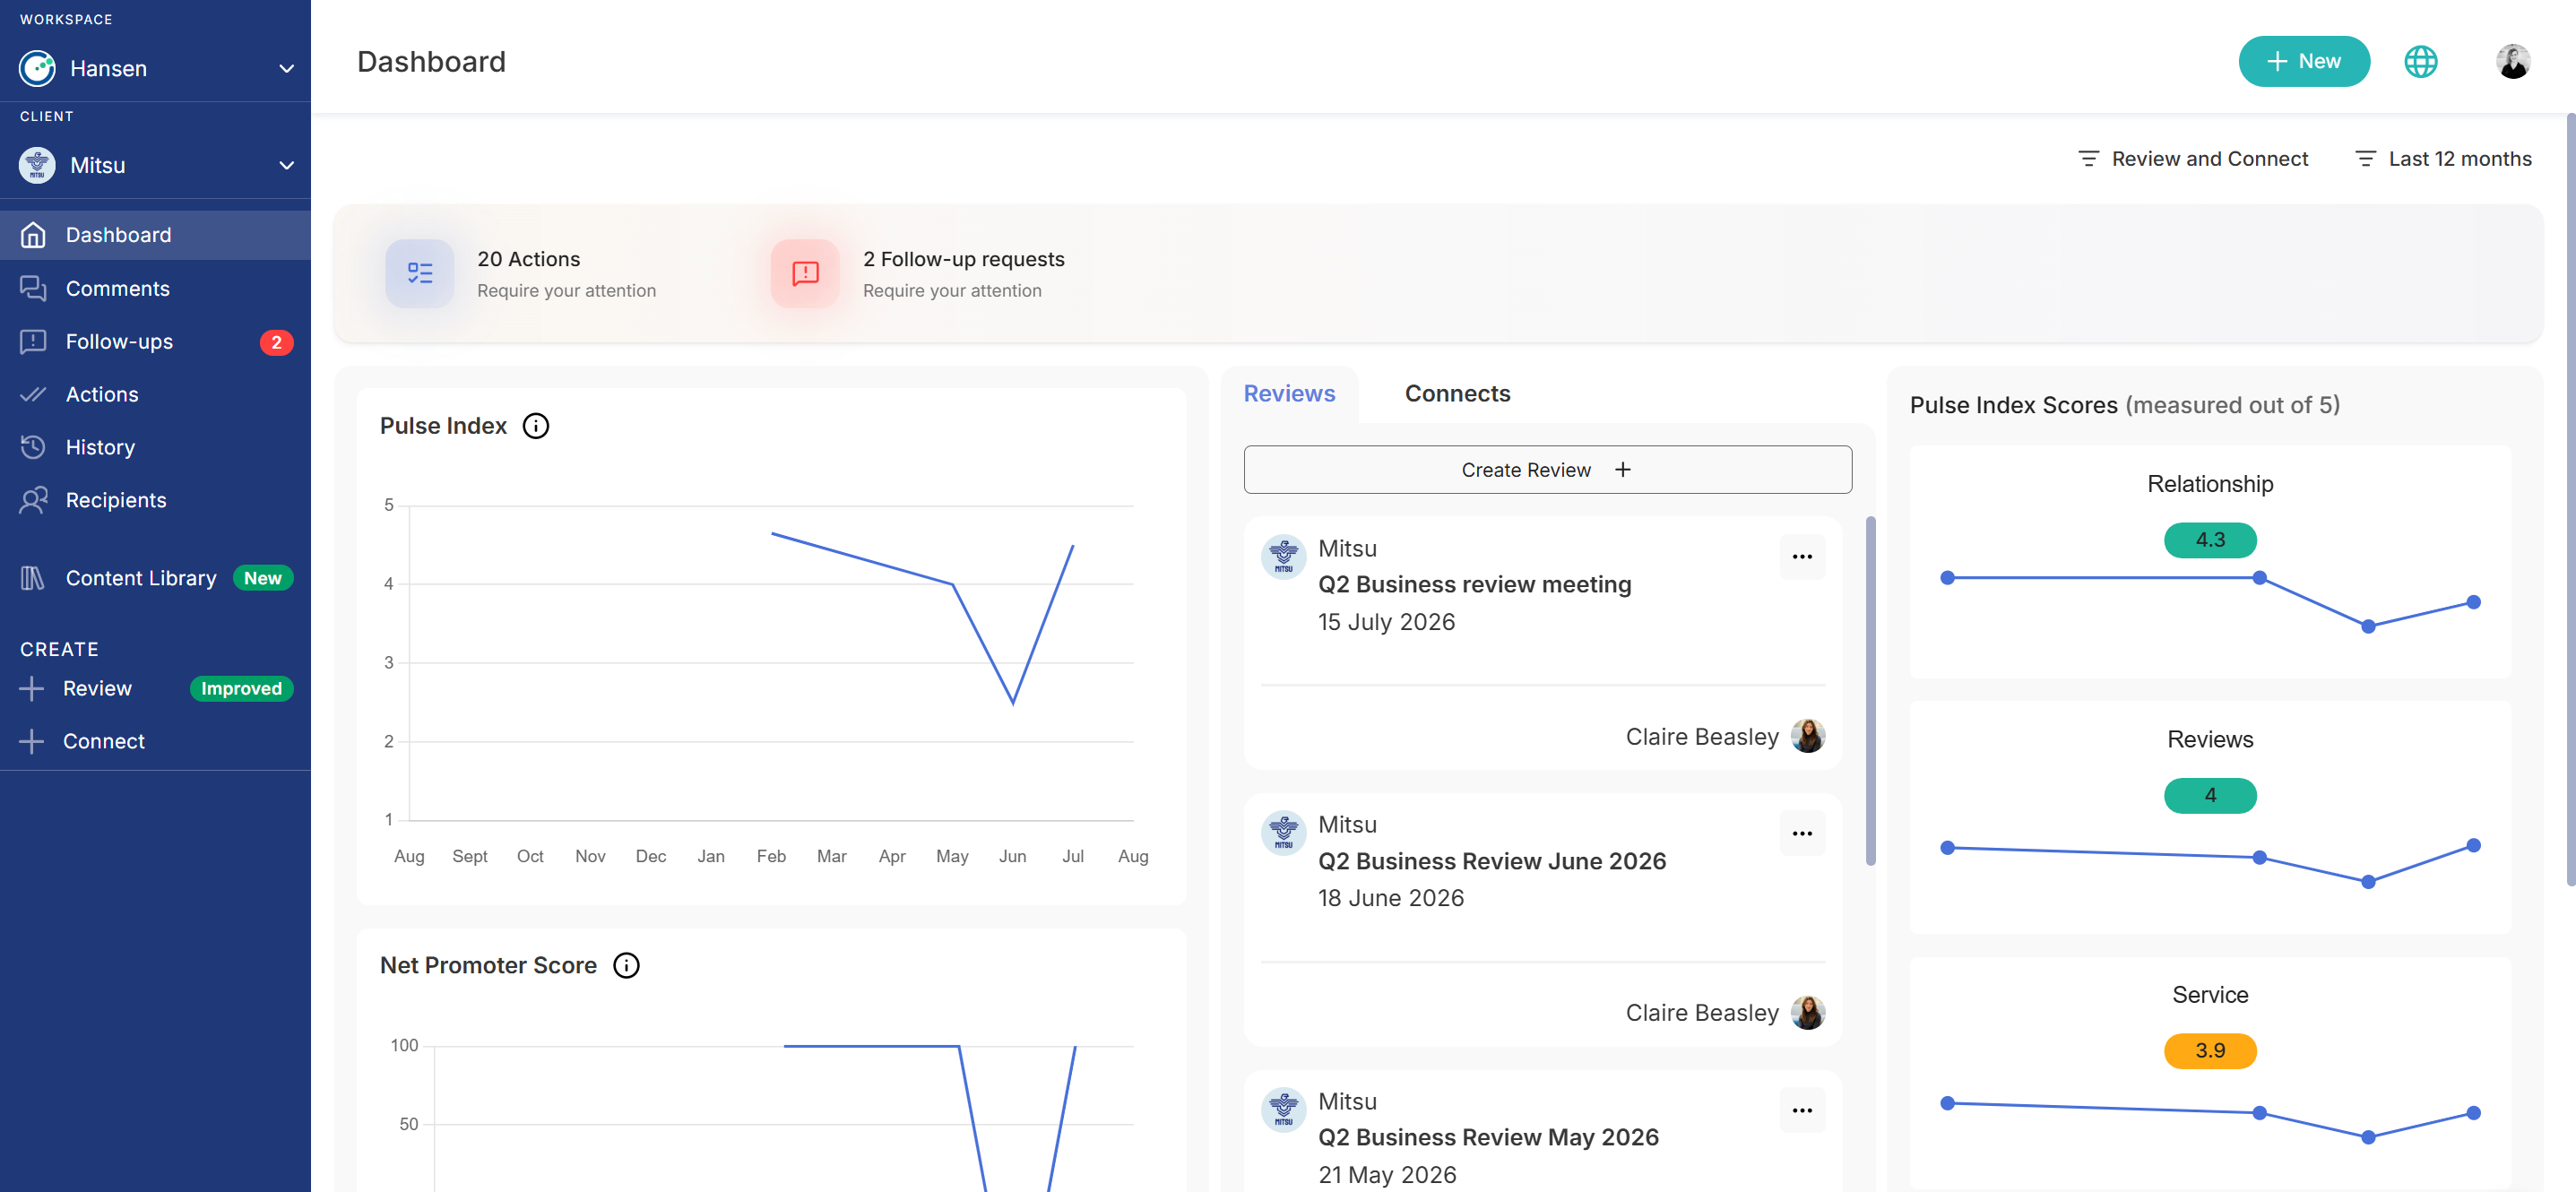This screenshot has width=2576, height=1192.
Task: Open Actions page in sidebar
Action: [x=155, y=394]
